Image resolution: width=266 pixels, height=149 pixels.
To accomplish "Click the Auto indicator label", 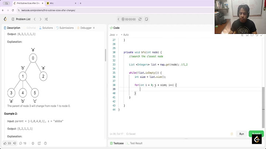I will pos(125,35).
